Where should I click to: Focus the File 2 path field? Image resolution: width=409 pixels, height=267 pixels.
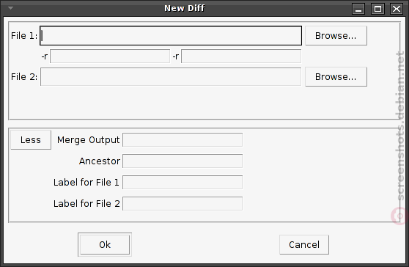171,77
